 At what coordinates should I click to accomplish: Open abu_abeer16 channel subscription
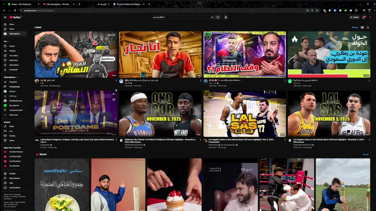point(15,105)
